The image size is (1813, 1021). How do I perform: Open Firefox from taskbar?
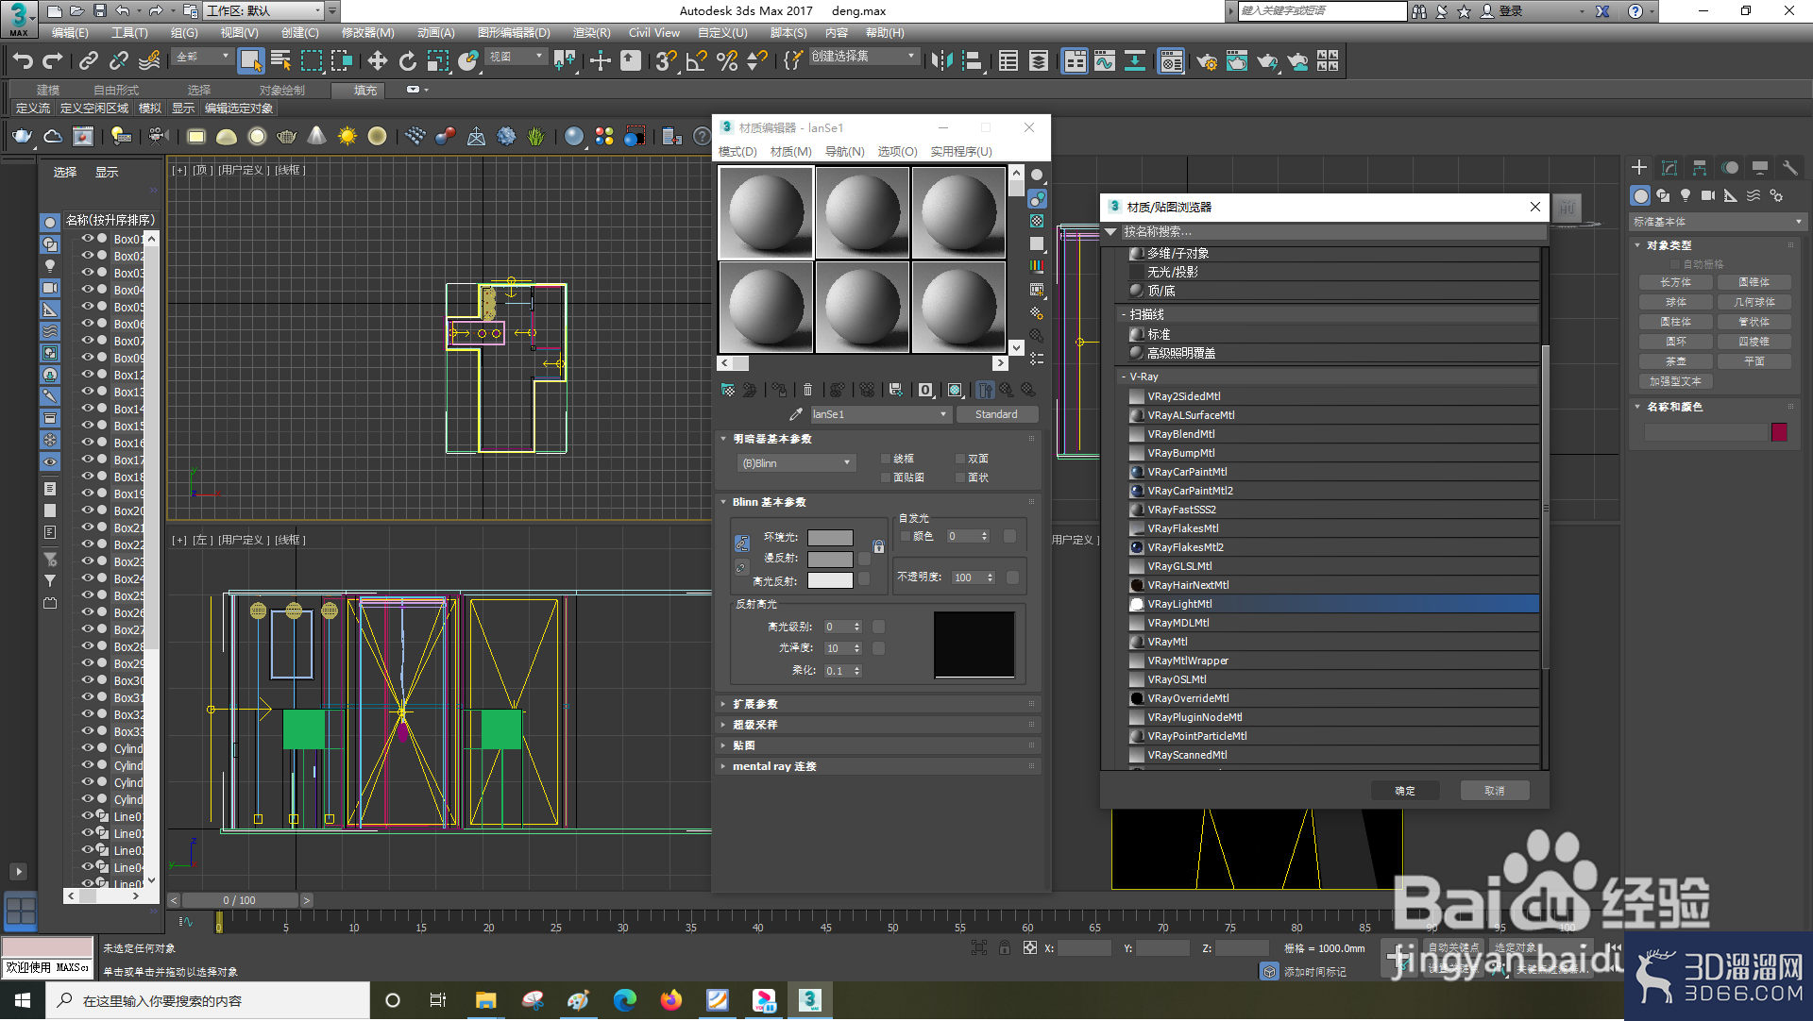click(671, 1000)
